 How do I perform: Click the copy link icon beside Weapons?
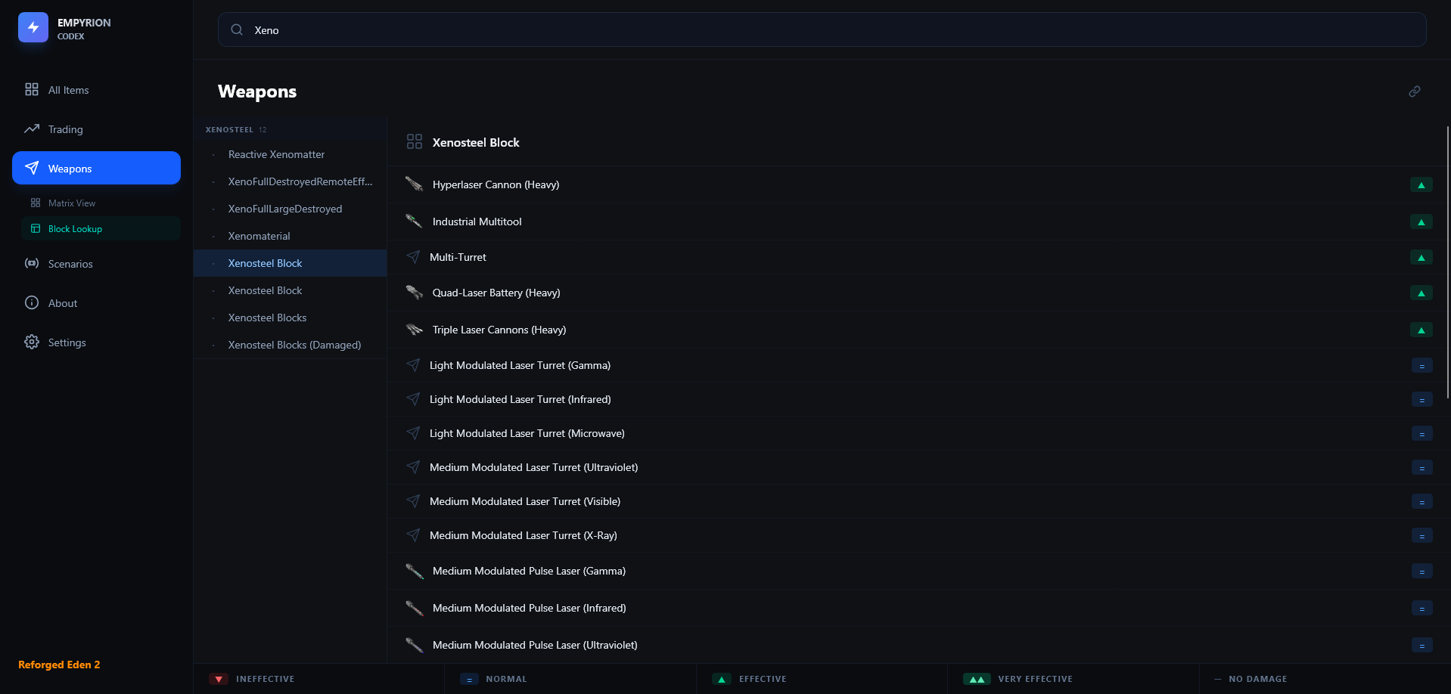(1414, 91)
